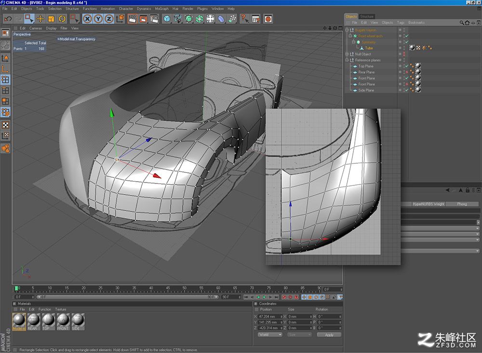482x353 pixels.
Task: Toggle Front wheel arch enable checkmark
Action: click(407, 36)
